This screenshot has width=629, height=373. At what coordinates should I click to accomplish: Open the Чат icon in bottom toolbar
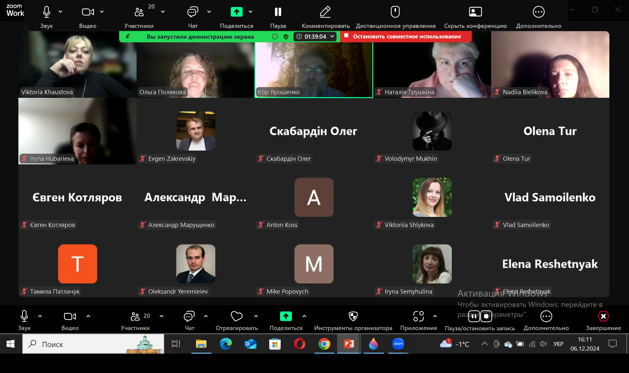[189, 317]
